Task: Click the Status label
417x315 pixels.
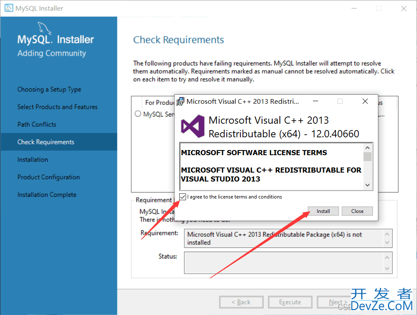Action: coord(168,256)
